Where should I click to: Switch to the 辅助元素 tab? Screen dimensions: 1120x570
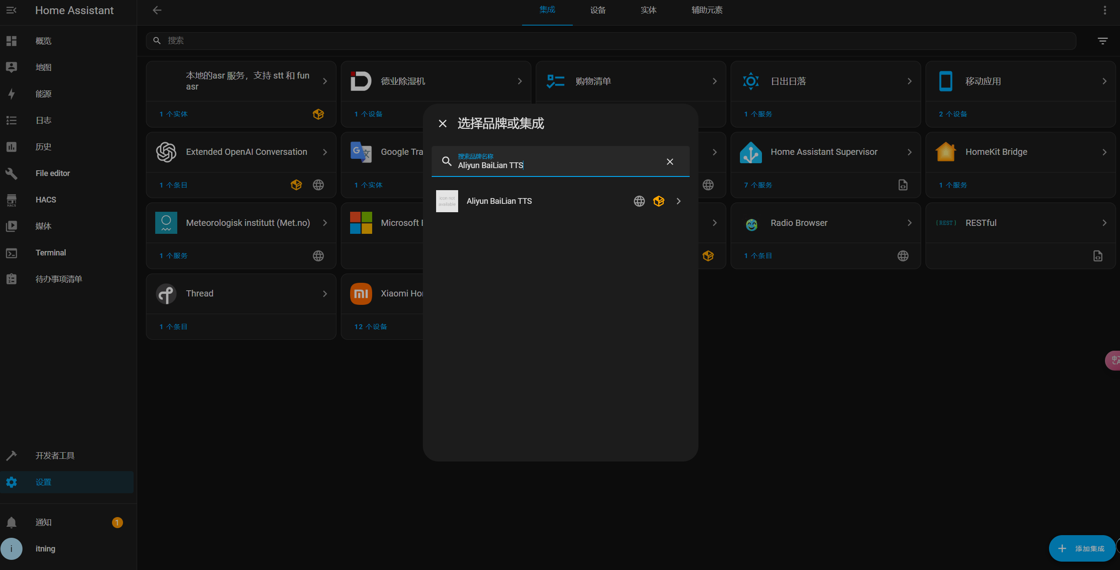707,10
